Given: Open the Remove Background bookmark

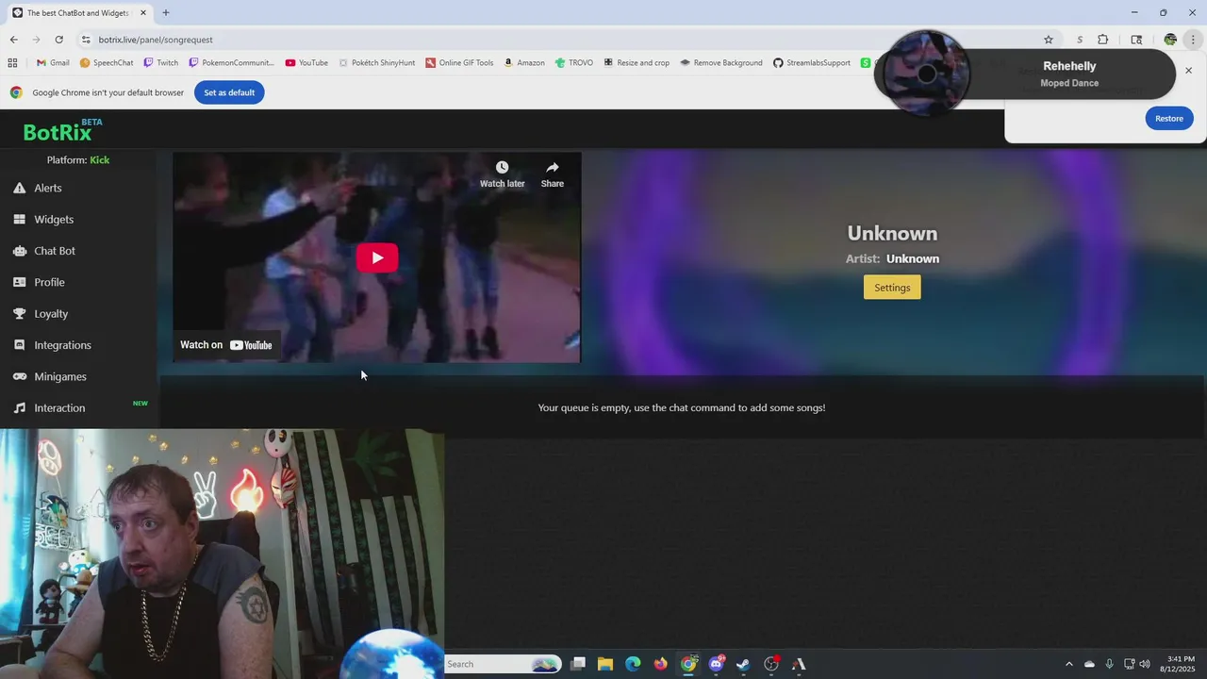Looking at the screenshot, I should pyautogui.click(x=721, y=63).
